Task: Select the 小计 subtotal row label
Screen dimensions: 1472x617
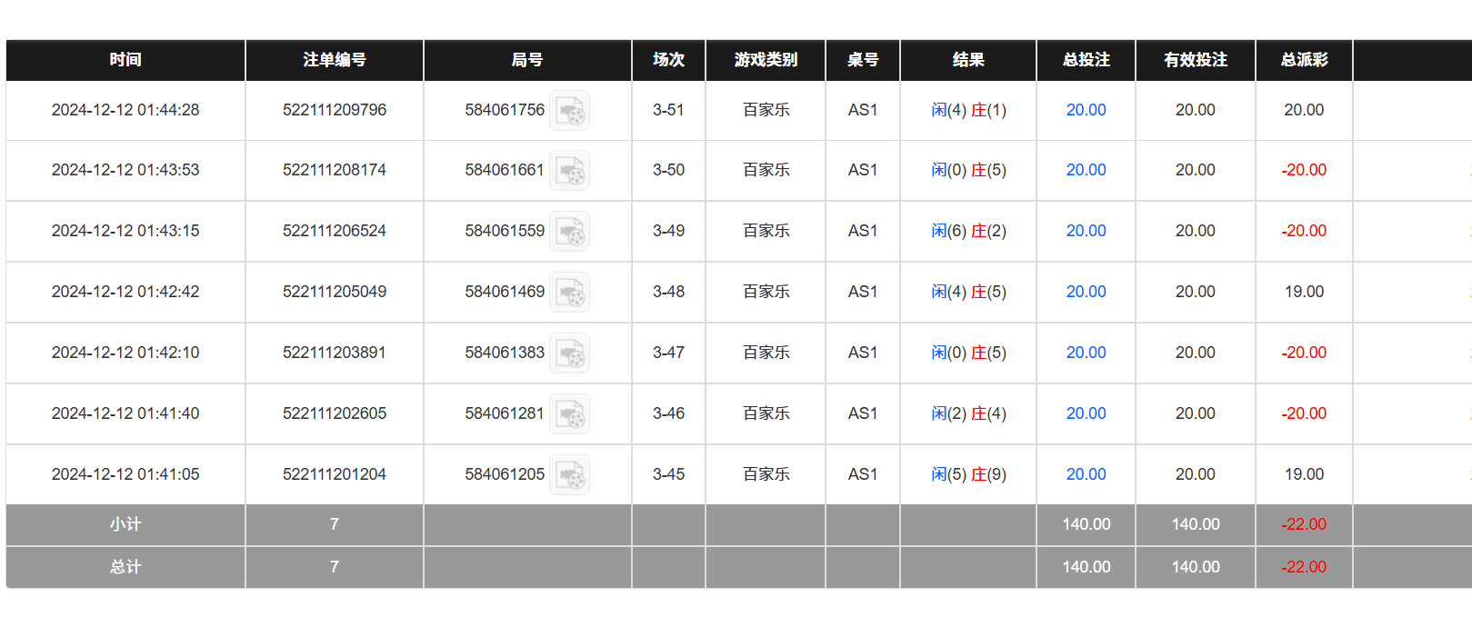Action: (125, 524)
